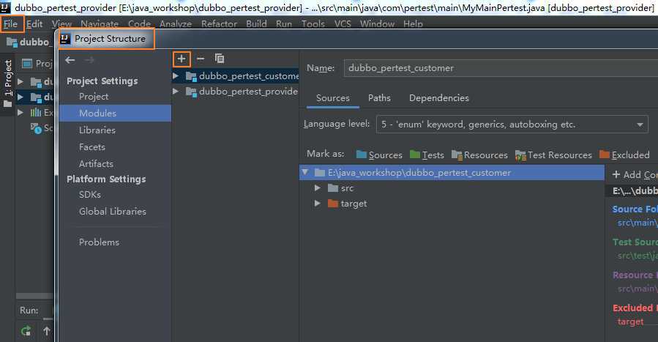Select the target folder row
658x342 pixels.
point(452,204)
